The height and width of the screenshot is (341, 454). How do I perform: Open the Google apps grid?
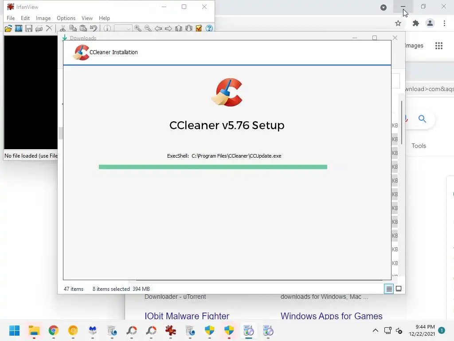pos(439,46)
